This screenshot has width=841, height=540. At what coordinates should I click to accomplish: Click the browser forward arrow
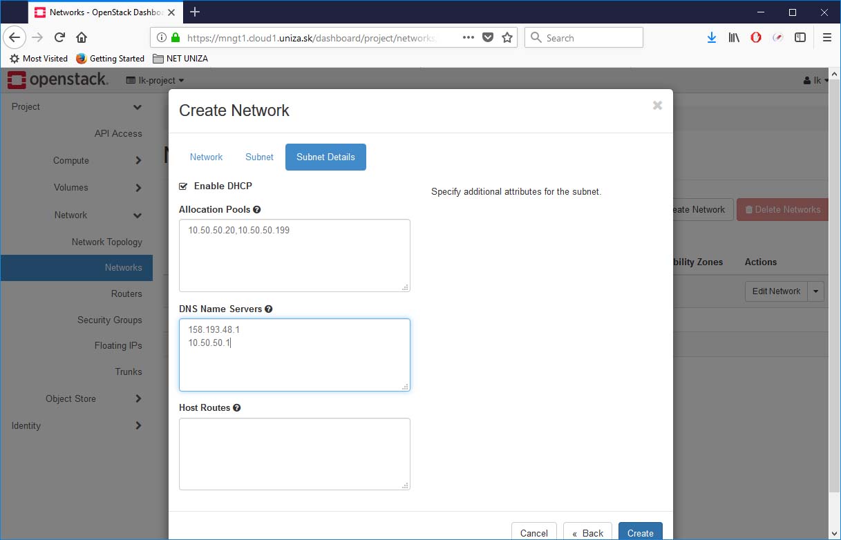point(37,37)
